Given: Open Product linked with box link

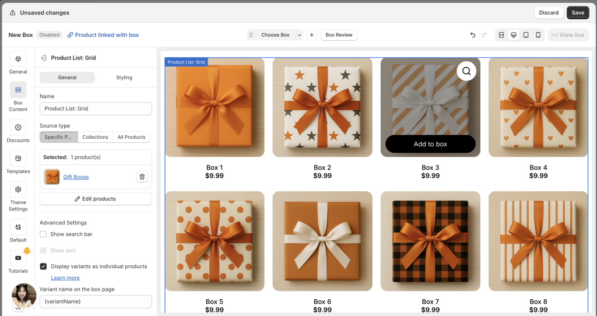Looking at the screenshot, I should point(103,35).
